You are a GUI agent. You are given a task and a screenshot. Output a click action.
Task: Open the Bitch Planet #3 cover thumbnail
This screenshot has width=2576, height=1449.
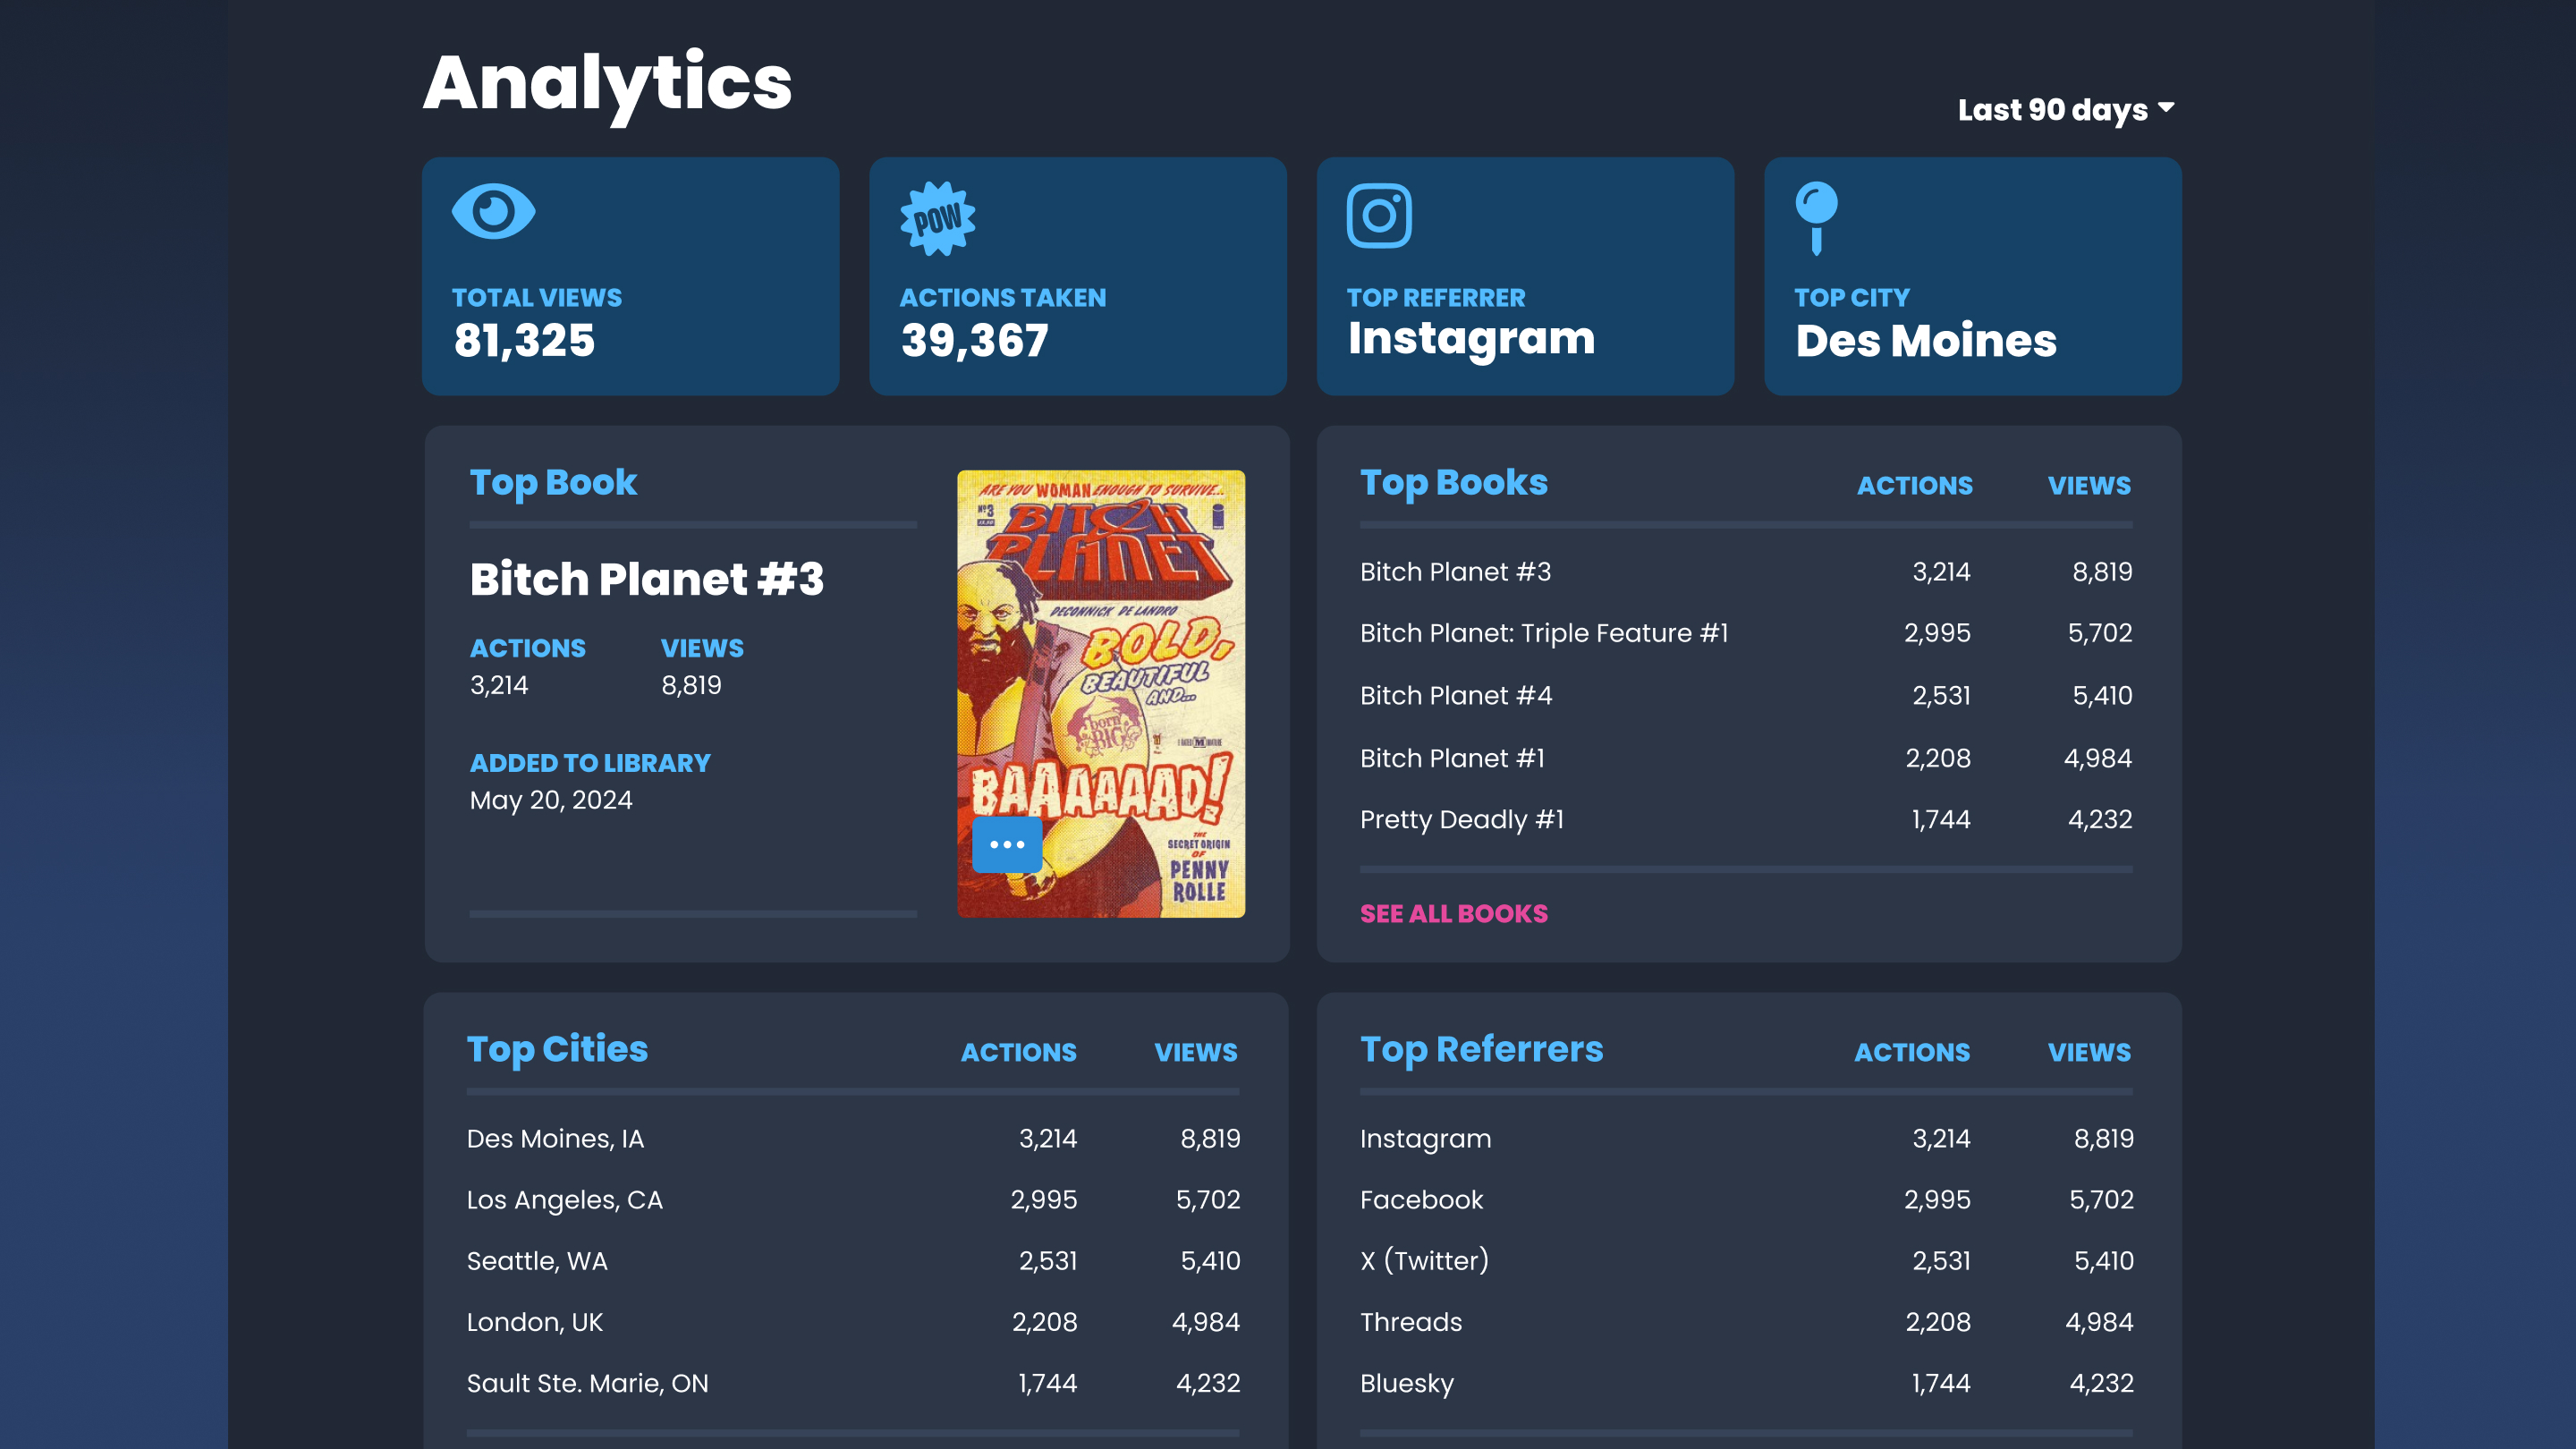(1101, 694)
